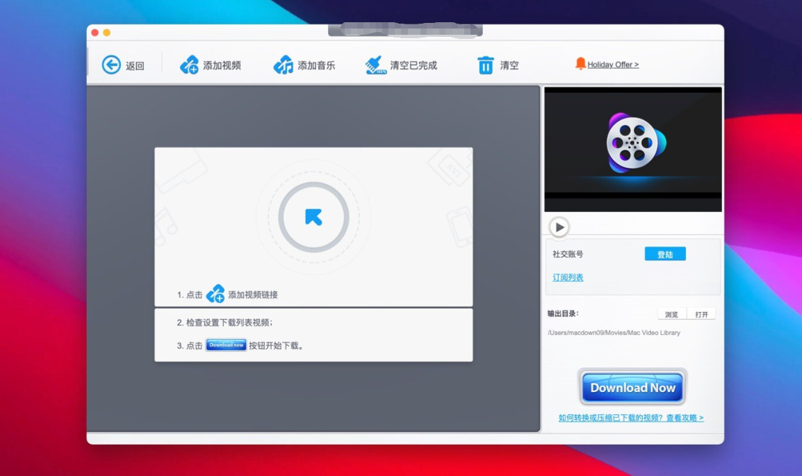Click the 添加音乐 toolbar label
This screenshot has width=802, height=476.
click(x=317, y=65)
